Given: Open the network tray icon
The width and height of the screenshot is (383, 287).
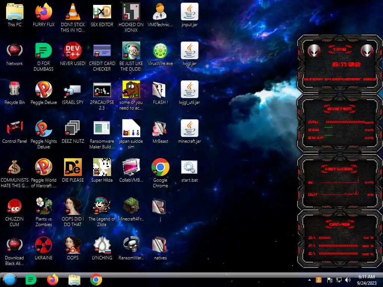Looking at the screenshot, I should point(339,280).
